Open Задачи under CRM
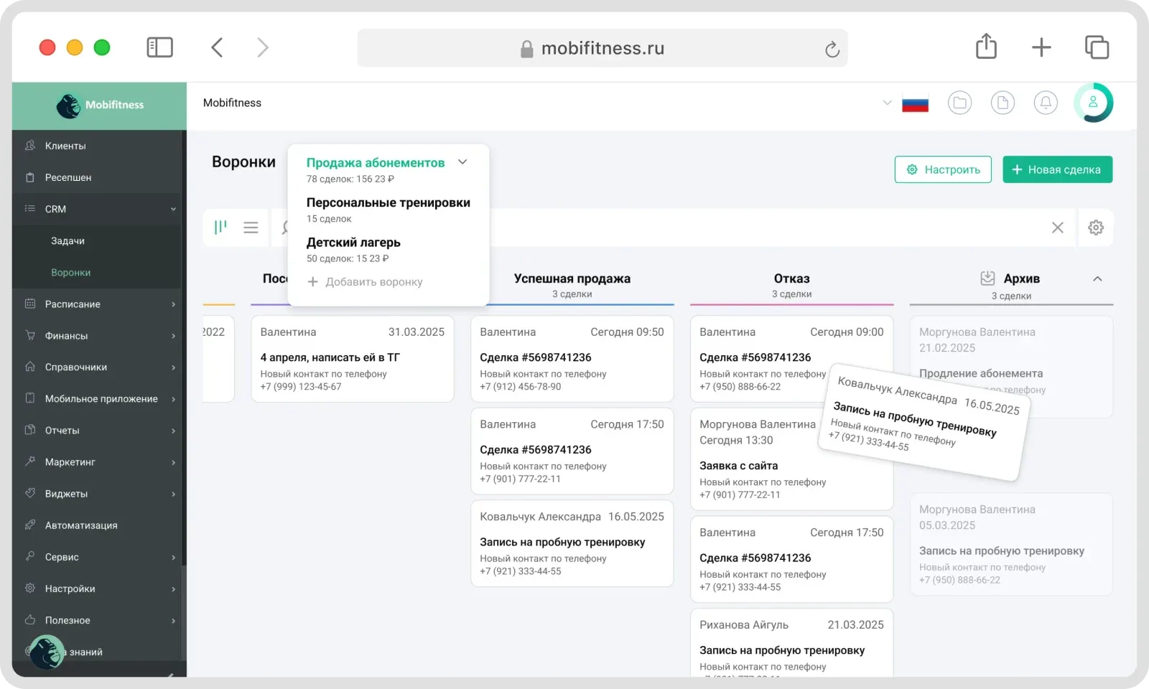This screenshot has height=689, width=1149. (x=68, y=240)
